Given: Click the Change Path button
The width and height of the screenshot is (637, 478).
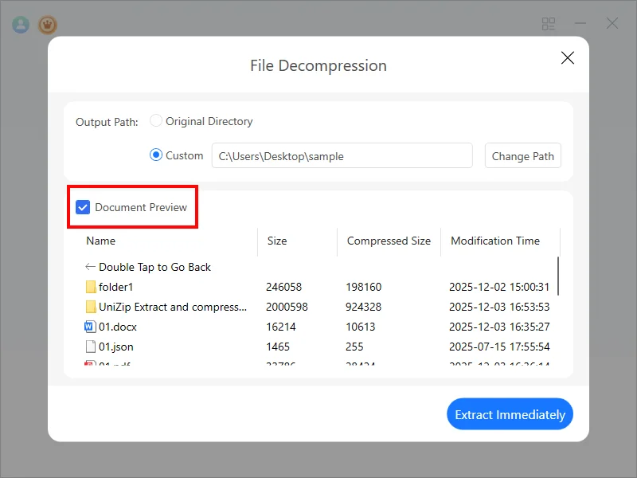Looking at the screenshot, I should click(522, 156).
